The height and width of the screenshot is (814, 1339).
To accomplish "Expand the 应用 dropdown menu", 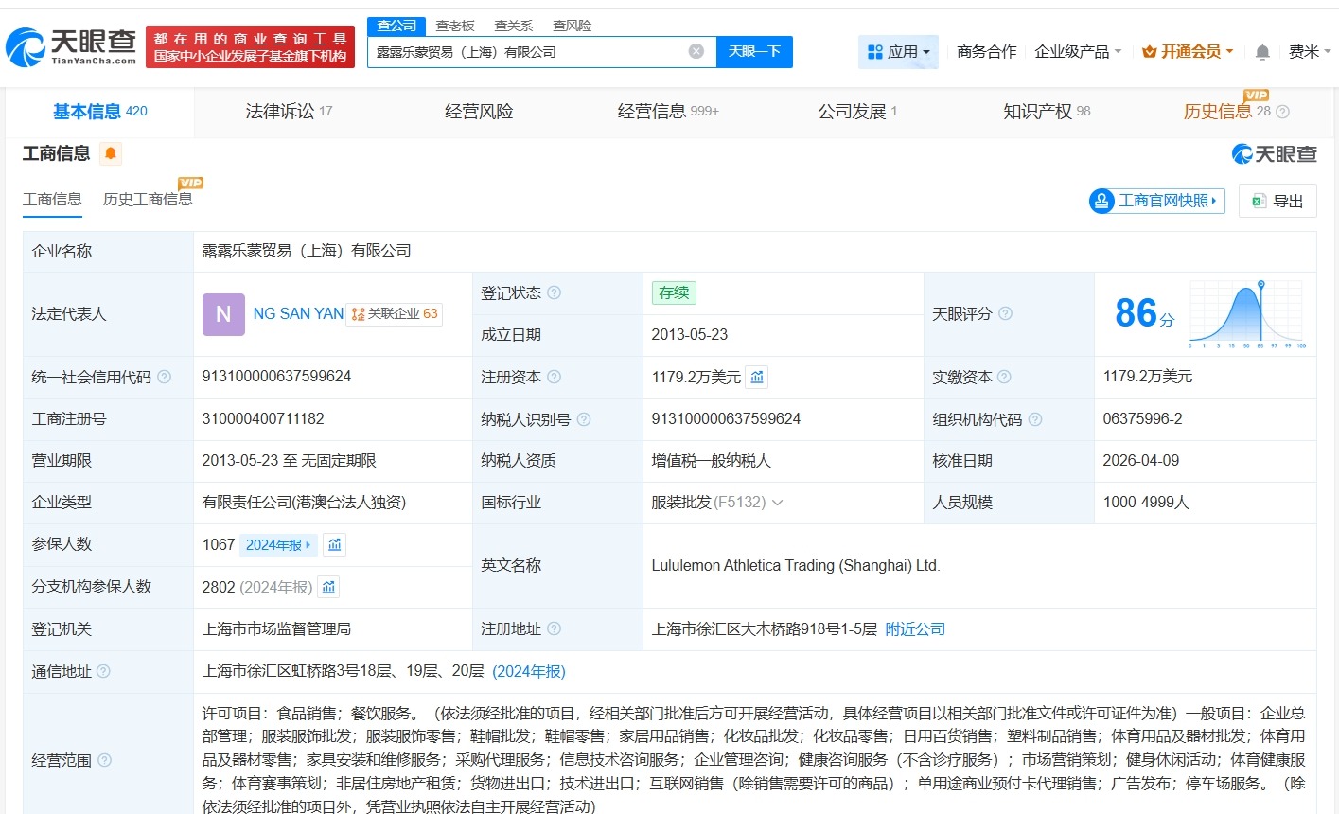I will coord(898,52).
